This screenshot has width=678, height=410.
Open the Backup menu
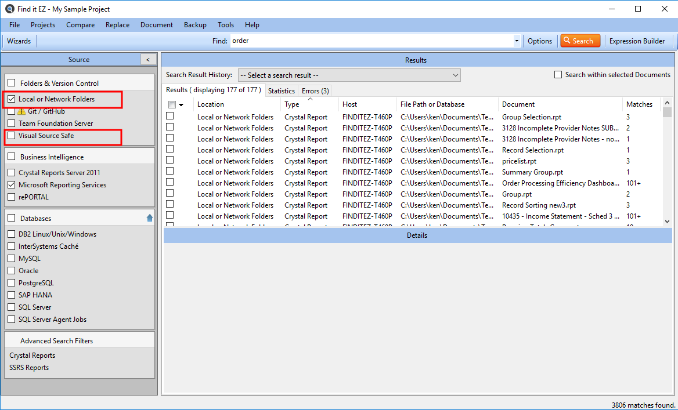(x=195, y=24)
